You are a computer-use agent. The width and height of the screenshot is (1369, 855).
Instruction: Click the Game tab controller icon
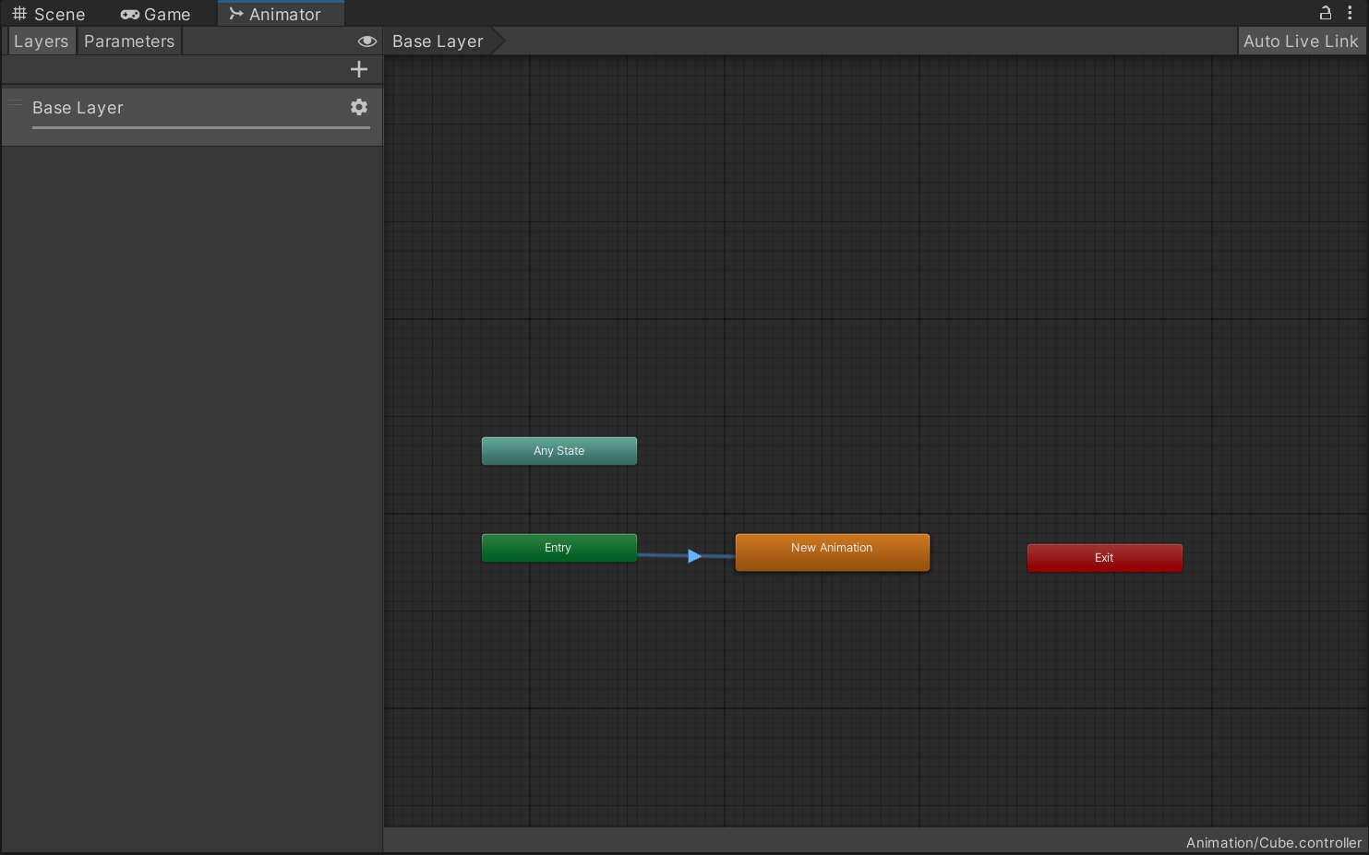click(130, 14)
